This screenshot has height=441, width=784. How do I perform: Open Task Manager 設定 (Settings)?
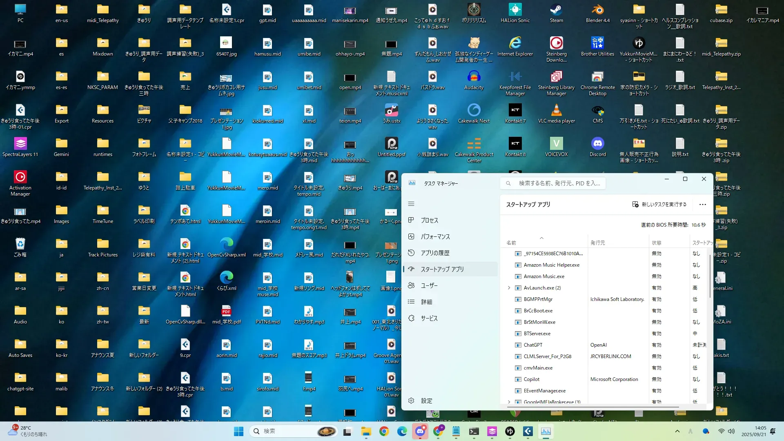pos(426,401)
